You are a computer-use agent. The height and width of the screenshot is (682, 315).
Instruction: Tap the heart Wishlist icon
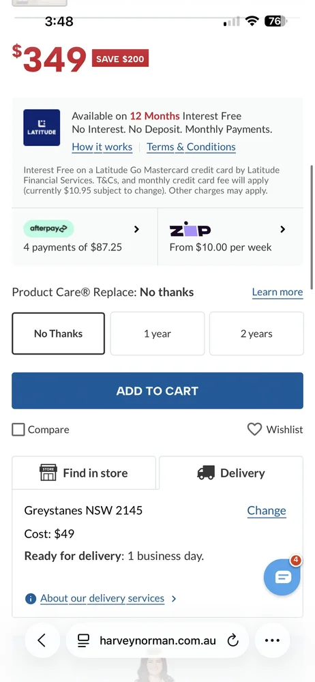(x=254, y=429)
